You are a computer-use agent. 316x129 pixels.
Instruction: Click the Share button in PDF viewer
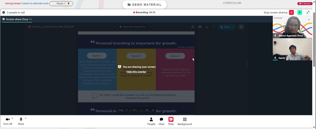[x=225, y=27]
